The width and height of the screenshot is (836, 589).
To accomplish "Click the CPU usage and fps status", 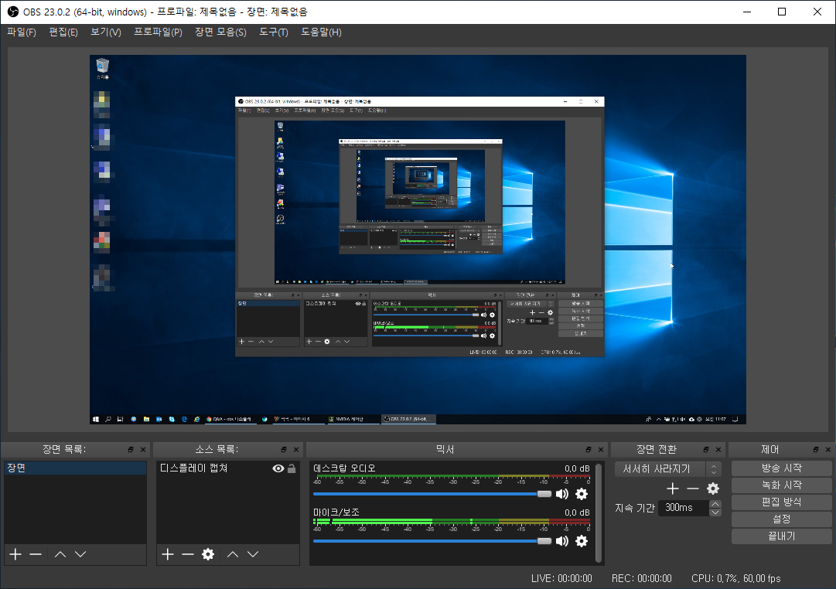I will click(x=735, y=578).
